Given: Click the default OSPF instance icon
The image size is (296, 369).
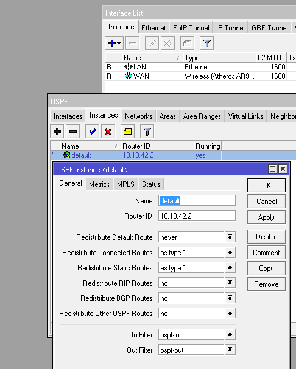Looking at the screenshot, I should tap(66, 155).
